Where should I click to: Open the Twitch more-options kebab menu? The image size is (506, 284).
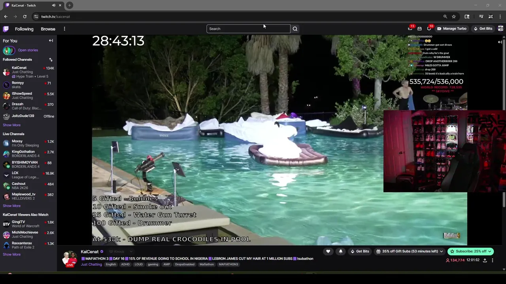64,29
